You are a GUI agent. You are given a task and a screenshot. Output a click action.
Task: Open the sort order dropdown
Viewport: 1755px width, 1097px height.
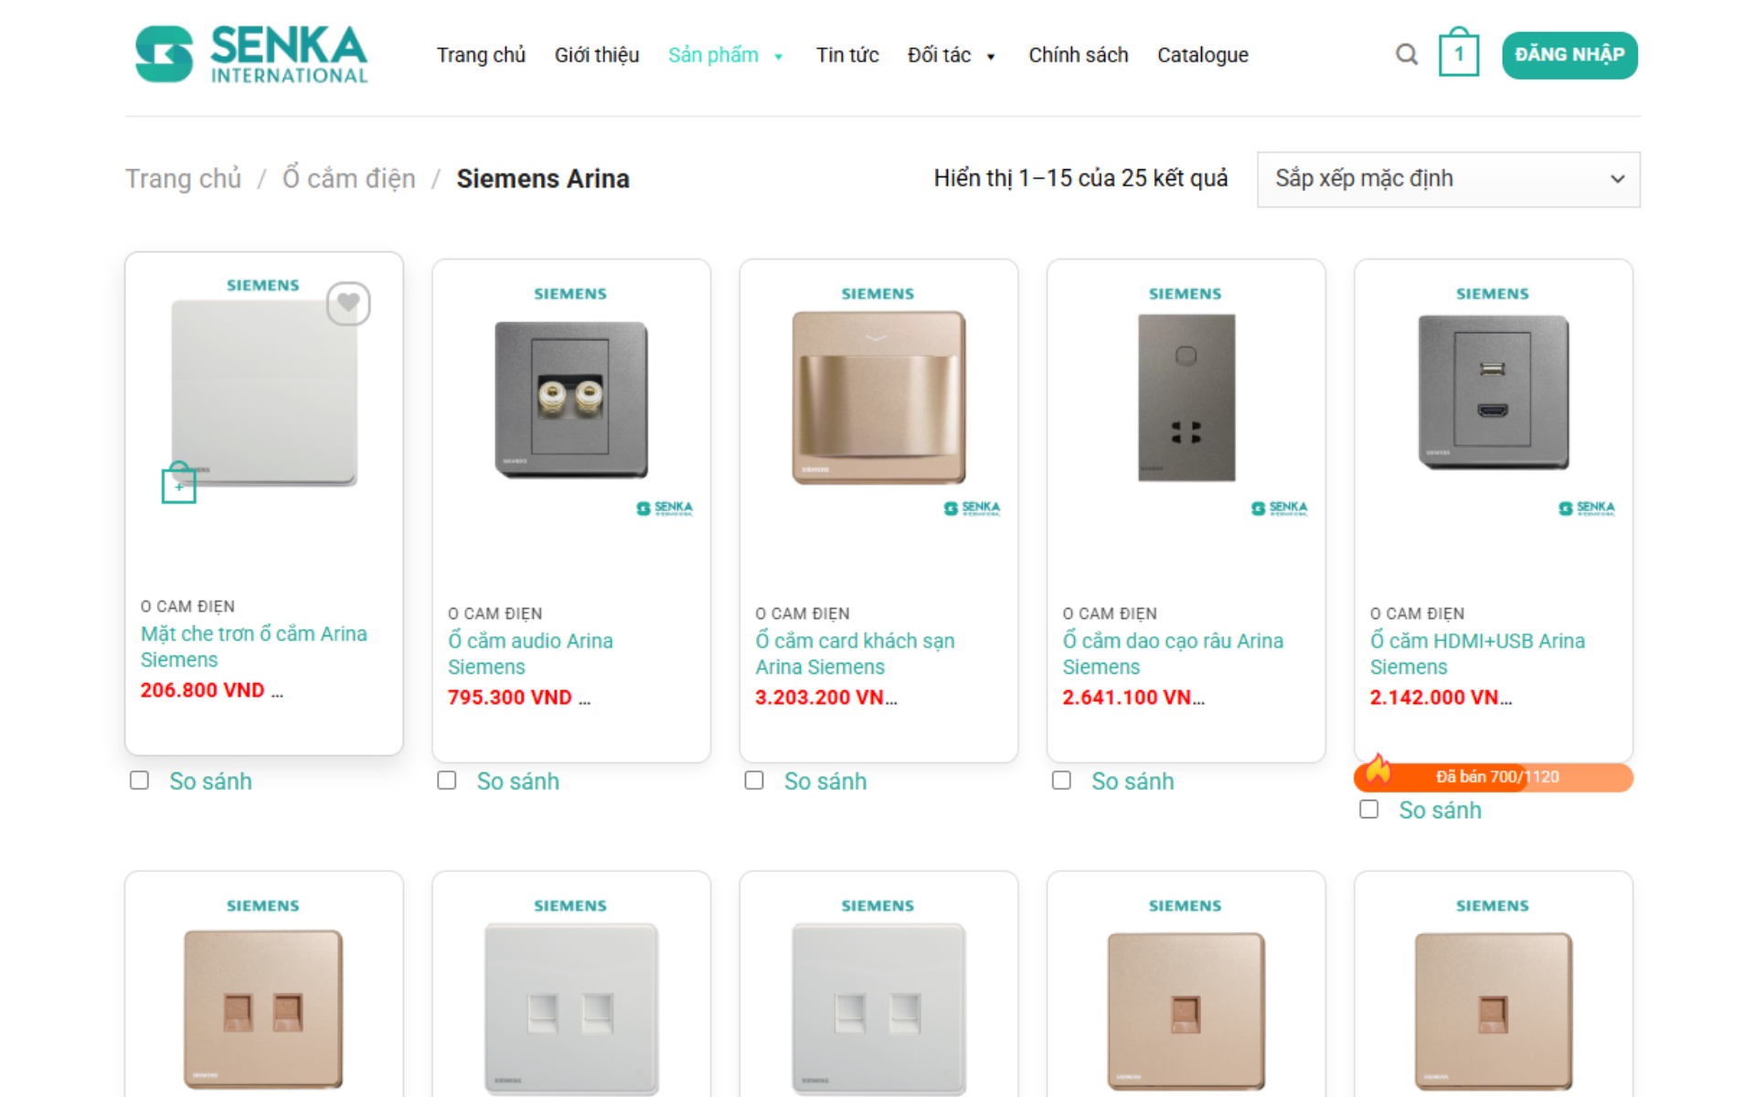click(x=1448, y=179)
